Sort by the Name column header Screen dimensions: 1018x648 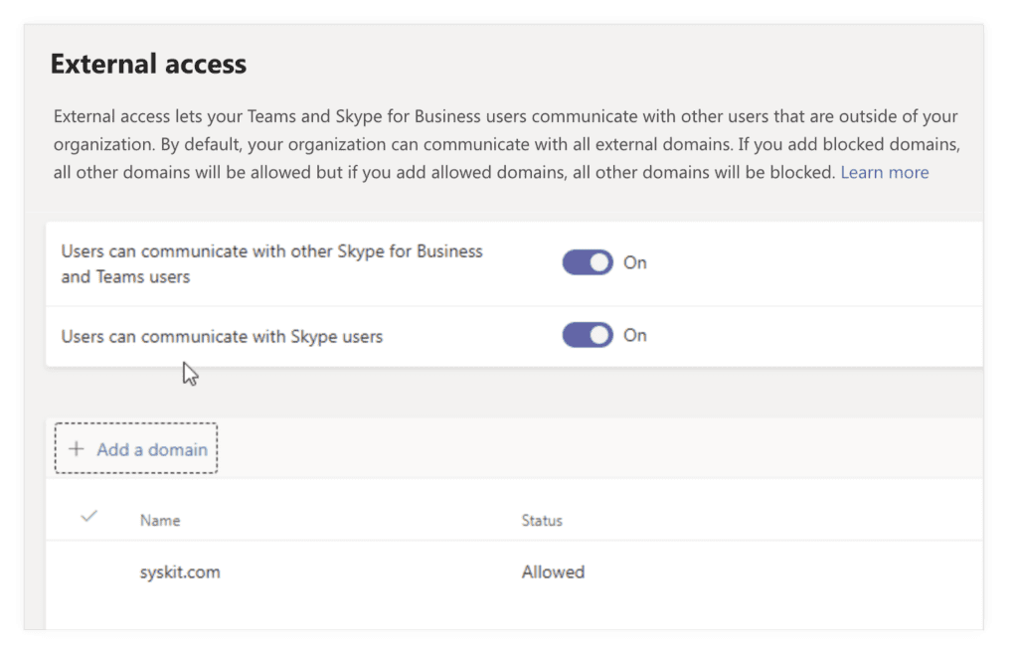coord(160,520)
